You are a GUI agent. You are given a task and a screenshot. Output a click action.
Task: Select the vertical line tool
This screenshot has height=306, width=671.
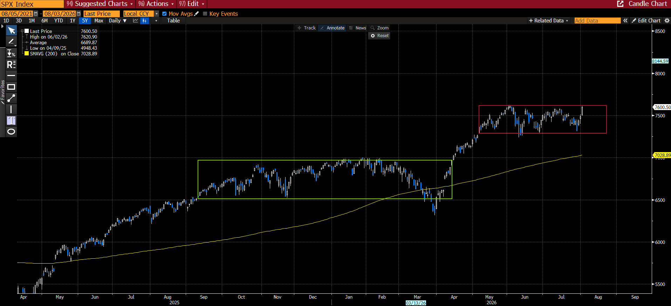pyautogui.click(x=11, y=109)
